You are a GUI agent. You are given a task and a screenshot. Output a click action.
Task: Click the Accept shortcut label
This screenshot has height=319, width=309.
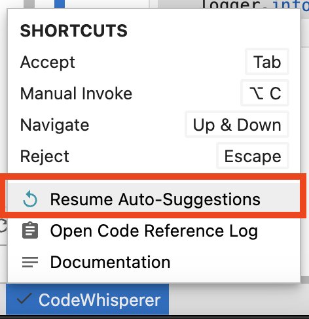(48, 62)
